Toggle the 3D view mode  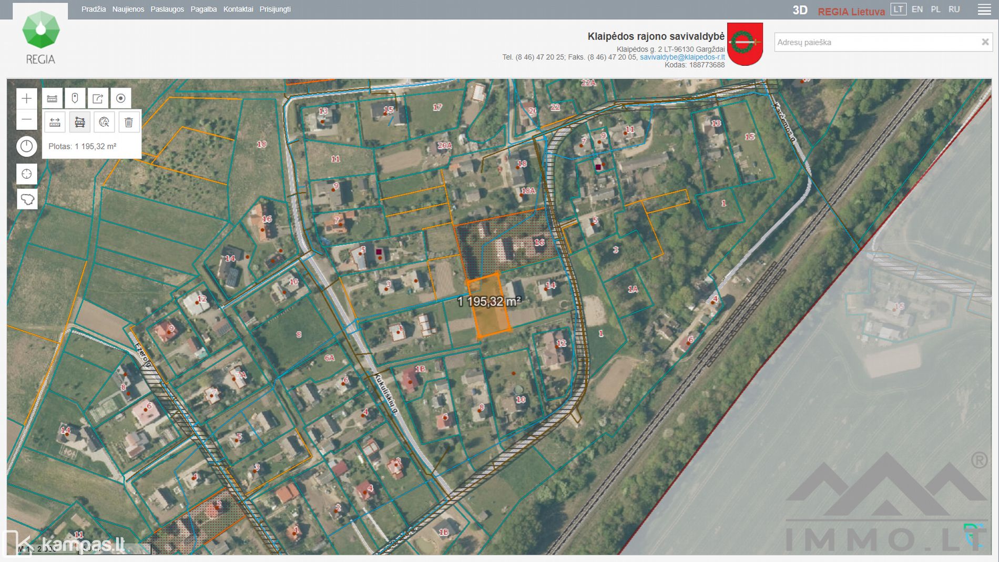(x=800, y=10)
